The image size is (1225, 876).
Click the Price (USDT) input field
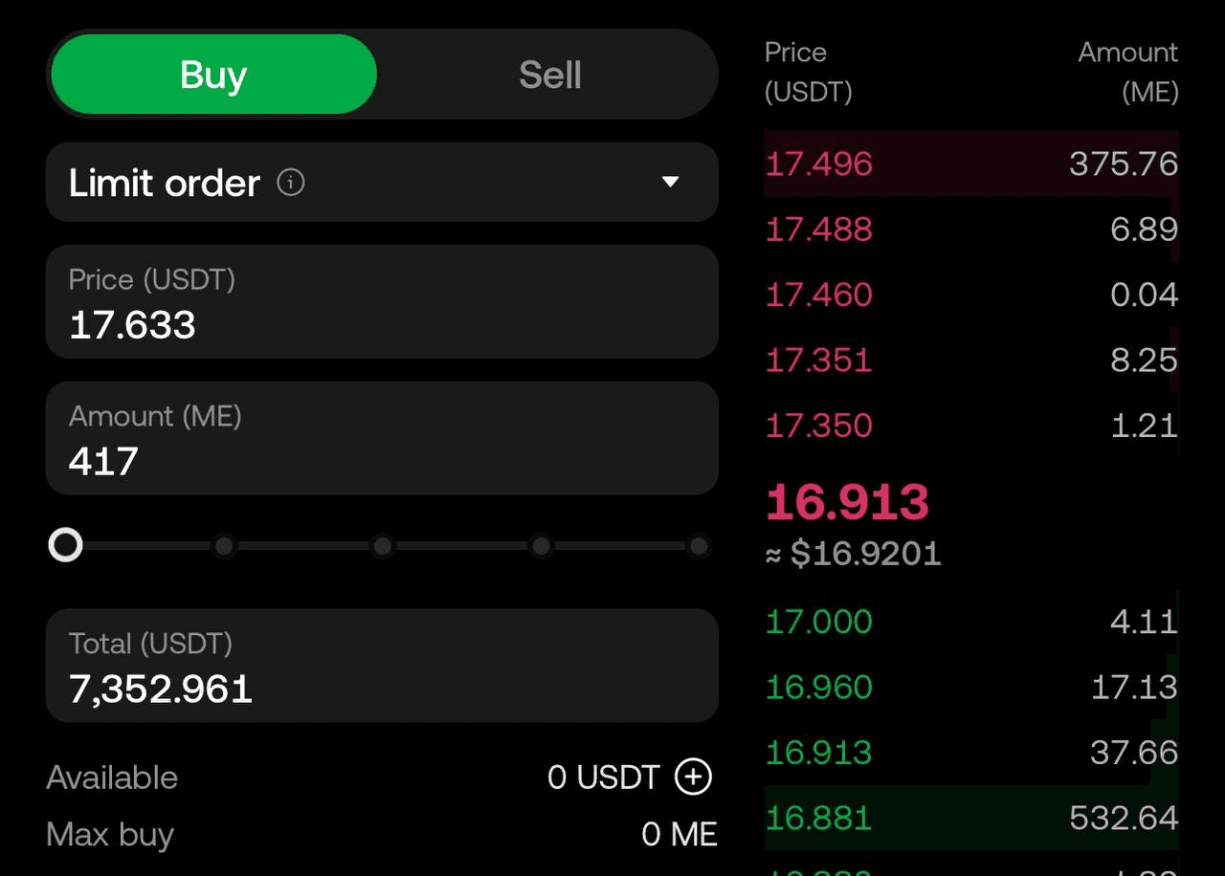click(381, 302)
